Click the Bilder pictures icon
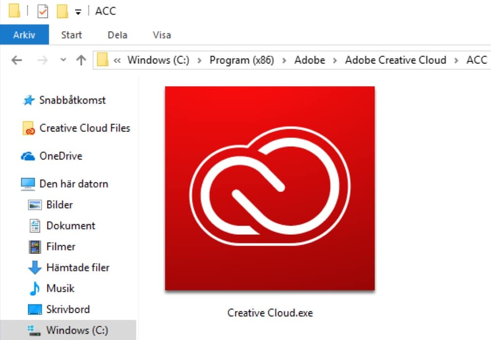Image resolution: width=491 pixels, height=340 pixels. click(x=35, y=205)
